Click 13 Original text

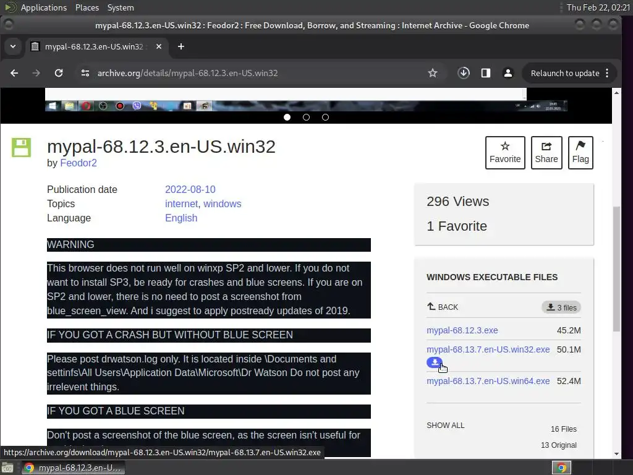pyautogui.click(x=559, y=445)
